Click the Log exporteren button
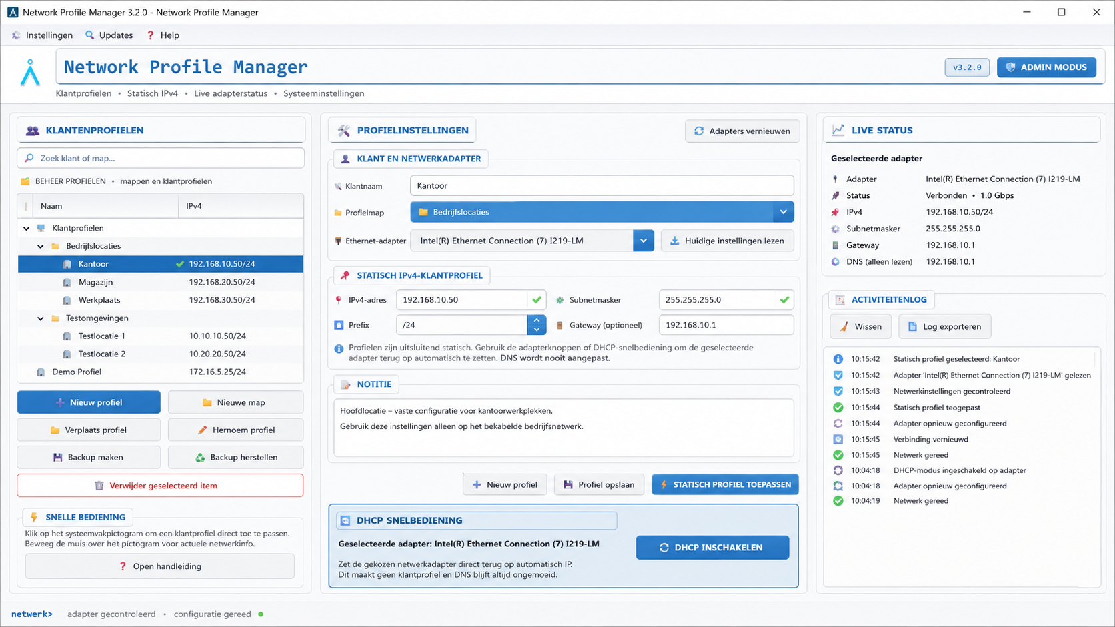 coord(944,326)
